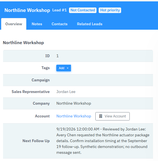Click the Hot priority badge
Screen dimensions: 158x161
pyautogui.click(x=110, y=10)
